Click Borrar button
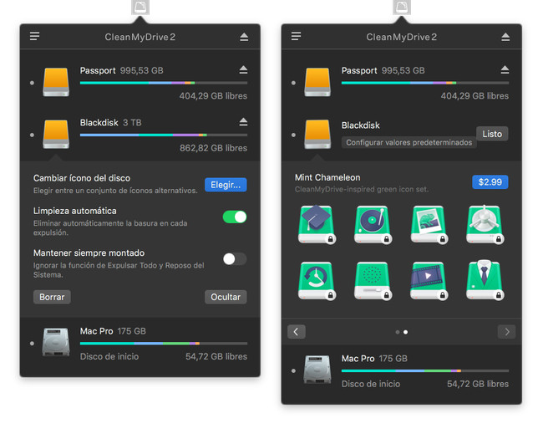The height and width of the screenshot is (439, 543). 52,297
